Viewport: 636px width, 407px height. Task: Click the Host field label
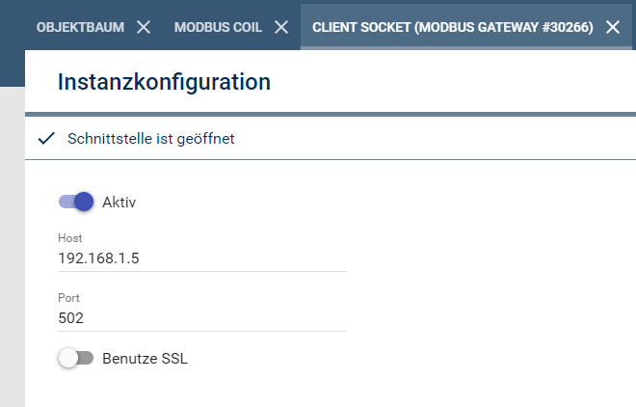[x=69, y=238]
